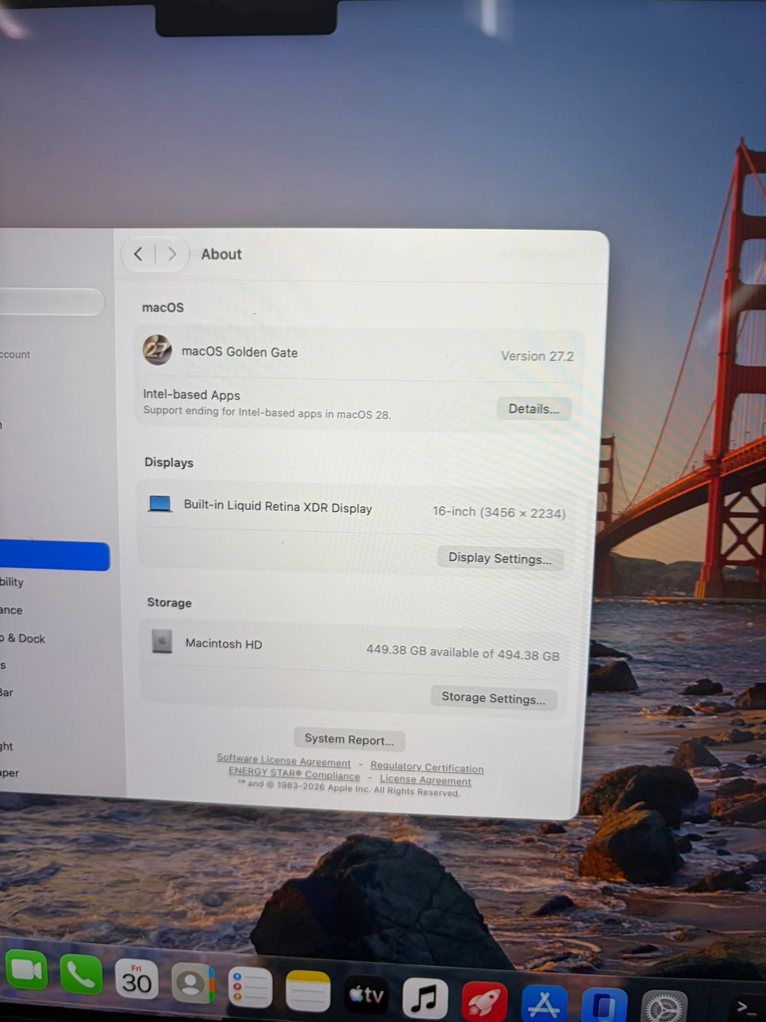Click the laptop icon beside Built-in Display
766x1022 pixels.
(x=160, y=504)
